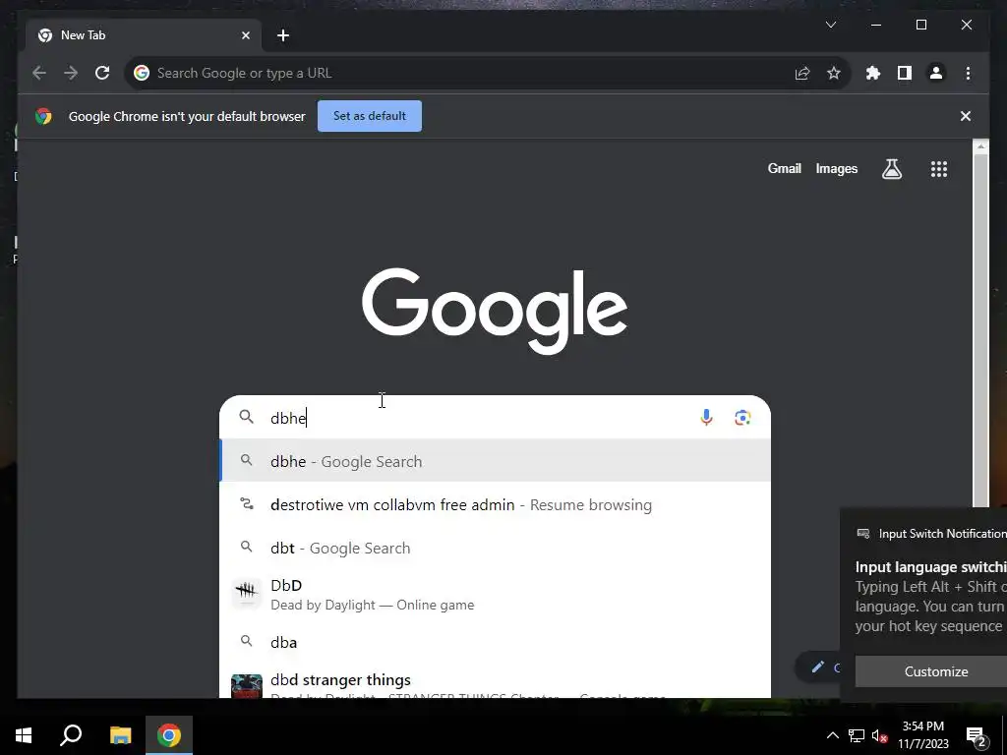Image resolution: width=1007 pixels, height=755 pixels.
Task: Click the page vertical scrollbar
Action: pyautogui.click(x=980, y=330)
